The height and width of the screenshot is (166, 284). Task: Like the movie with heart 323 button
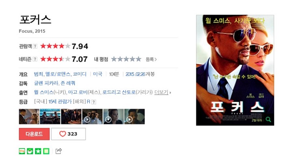[x=69, y=134]
